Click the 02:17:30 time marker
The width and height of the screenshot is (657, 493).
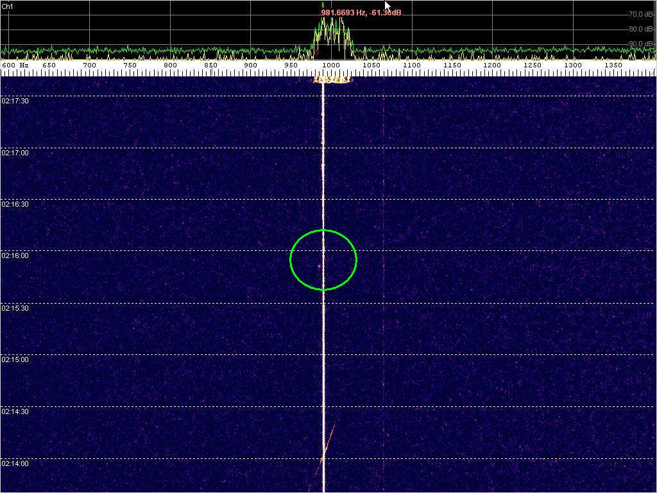15,101
